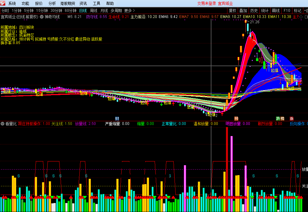Click the tallest red volume-ratio bar
The height and width of the screenshot is (212, 308).
(x=227, y=169)
